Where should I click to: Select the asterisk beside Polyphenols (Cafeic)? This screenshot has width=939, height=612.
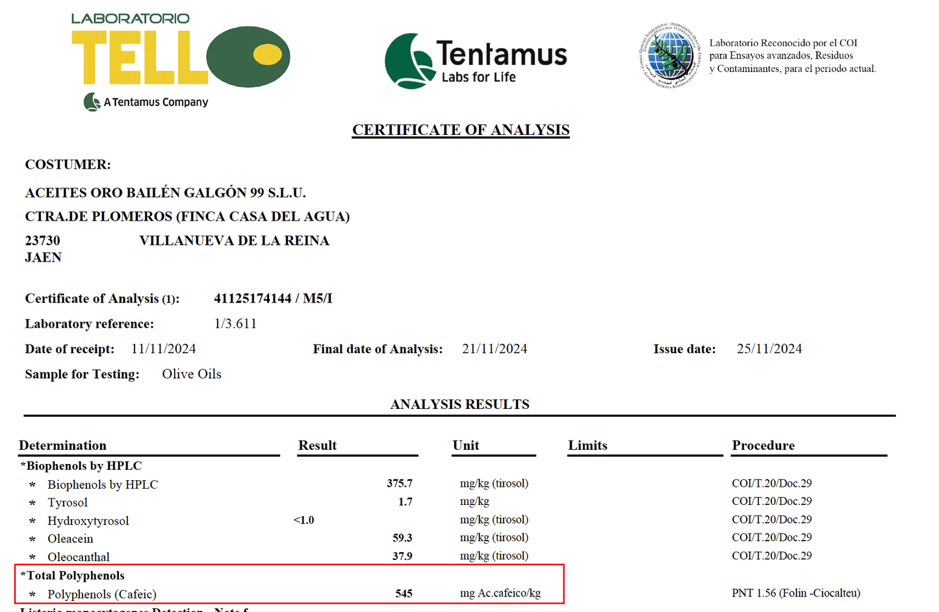point(32,594)
